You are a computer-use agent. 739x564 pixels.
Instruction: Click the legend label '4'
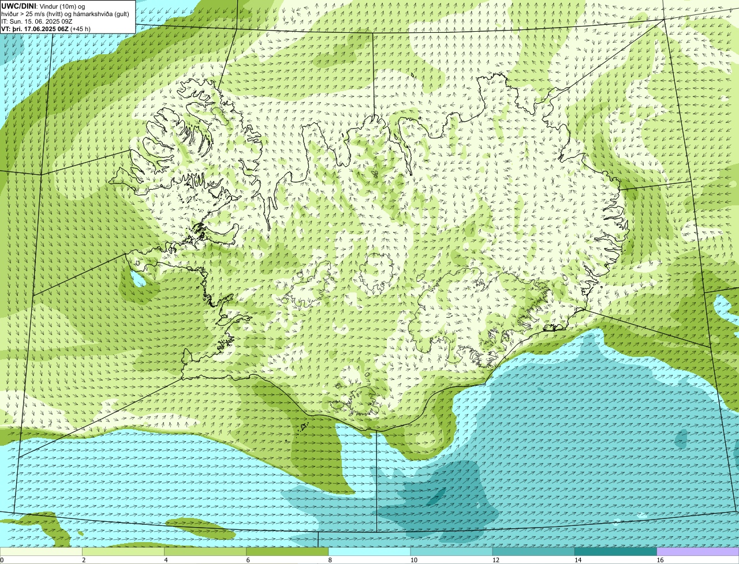[166, 560]
